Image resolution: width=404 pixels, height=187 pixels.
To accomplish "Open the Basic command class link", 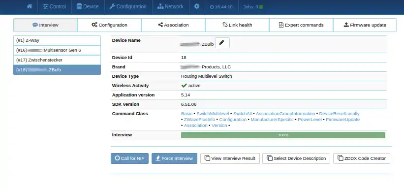I will coord(186,114).
